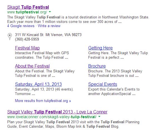Visit the Special Events sitelink
This screenshot has height=133, width=153.
[103, 84]
